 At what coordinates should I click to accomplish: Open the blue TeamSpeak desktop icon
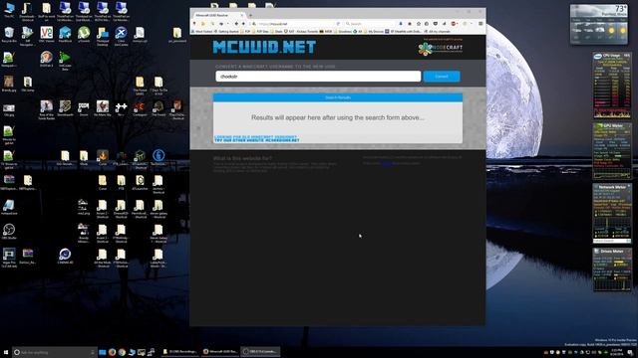pos(159,157)
